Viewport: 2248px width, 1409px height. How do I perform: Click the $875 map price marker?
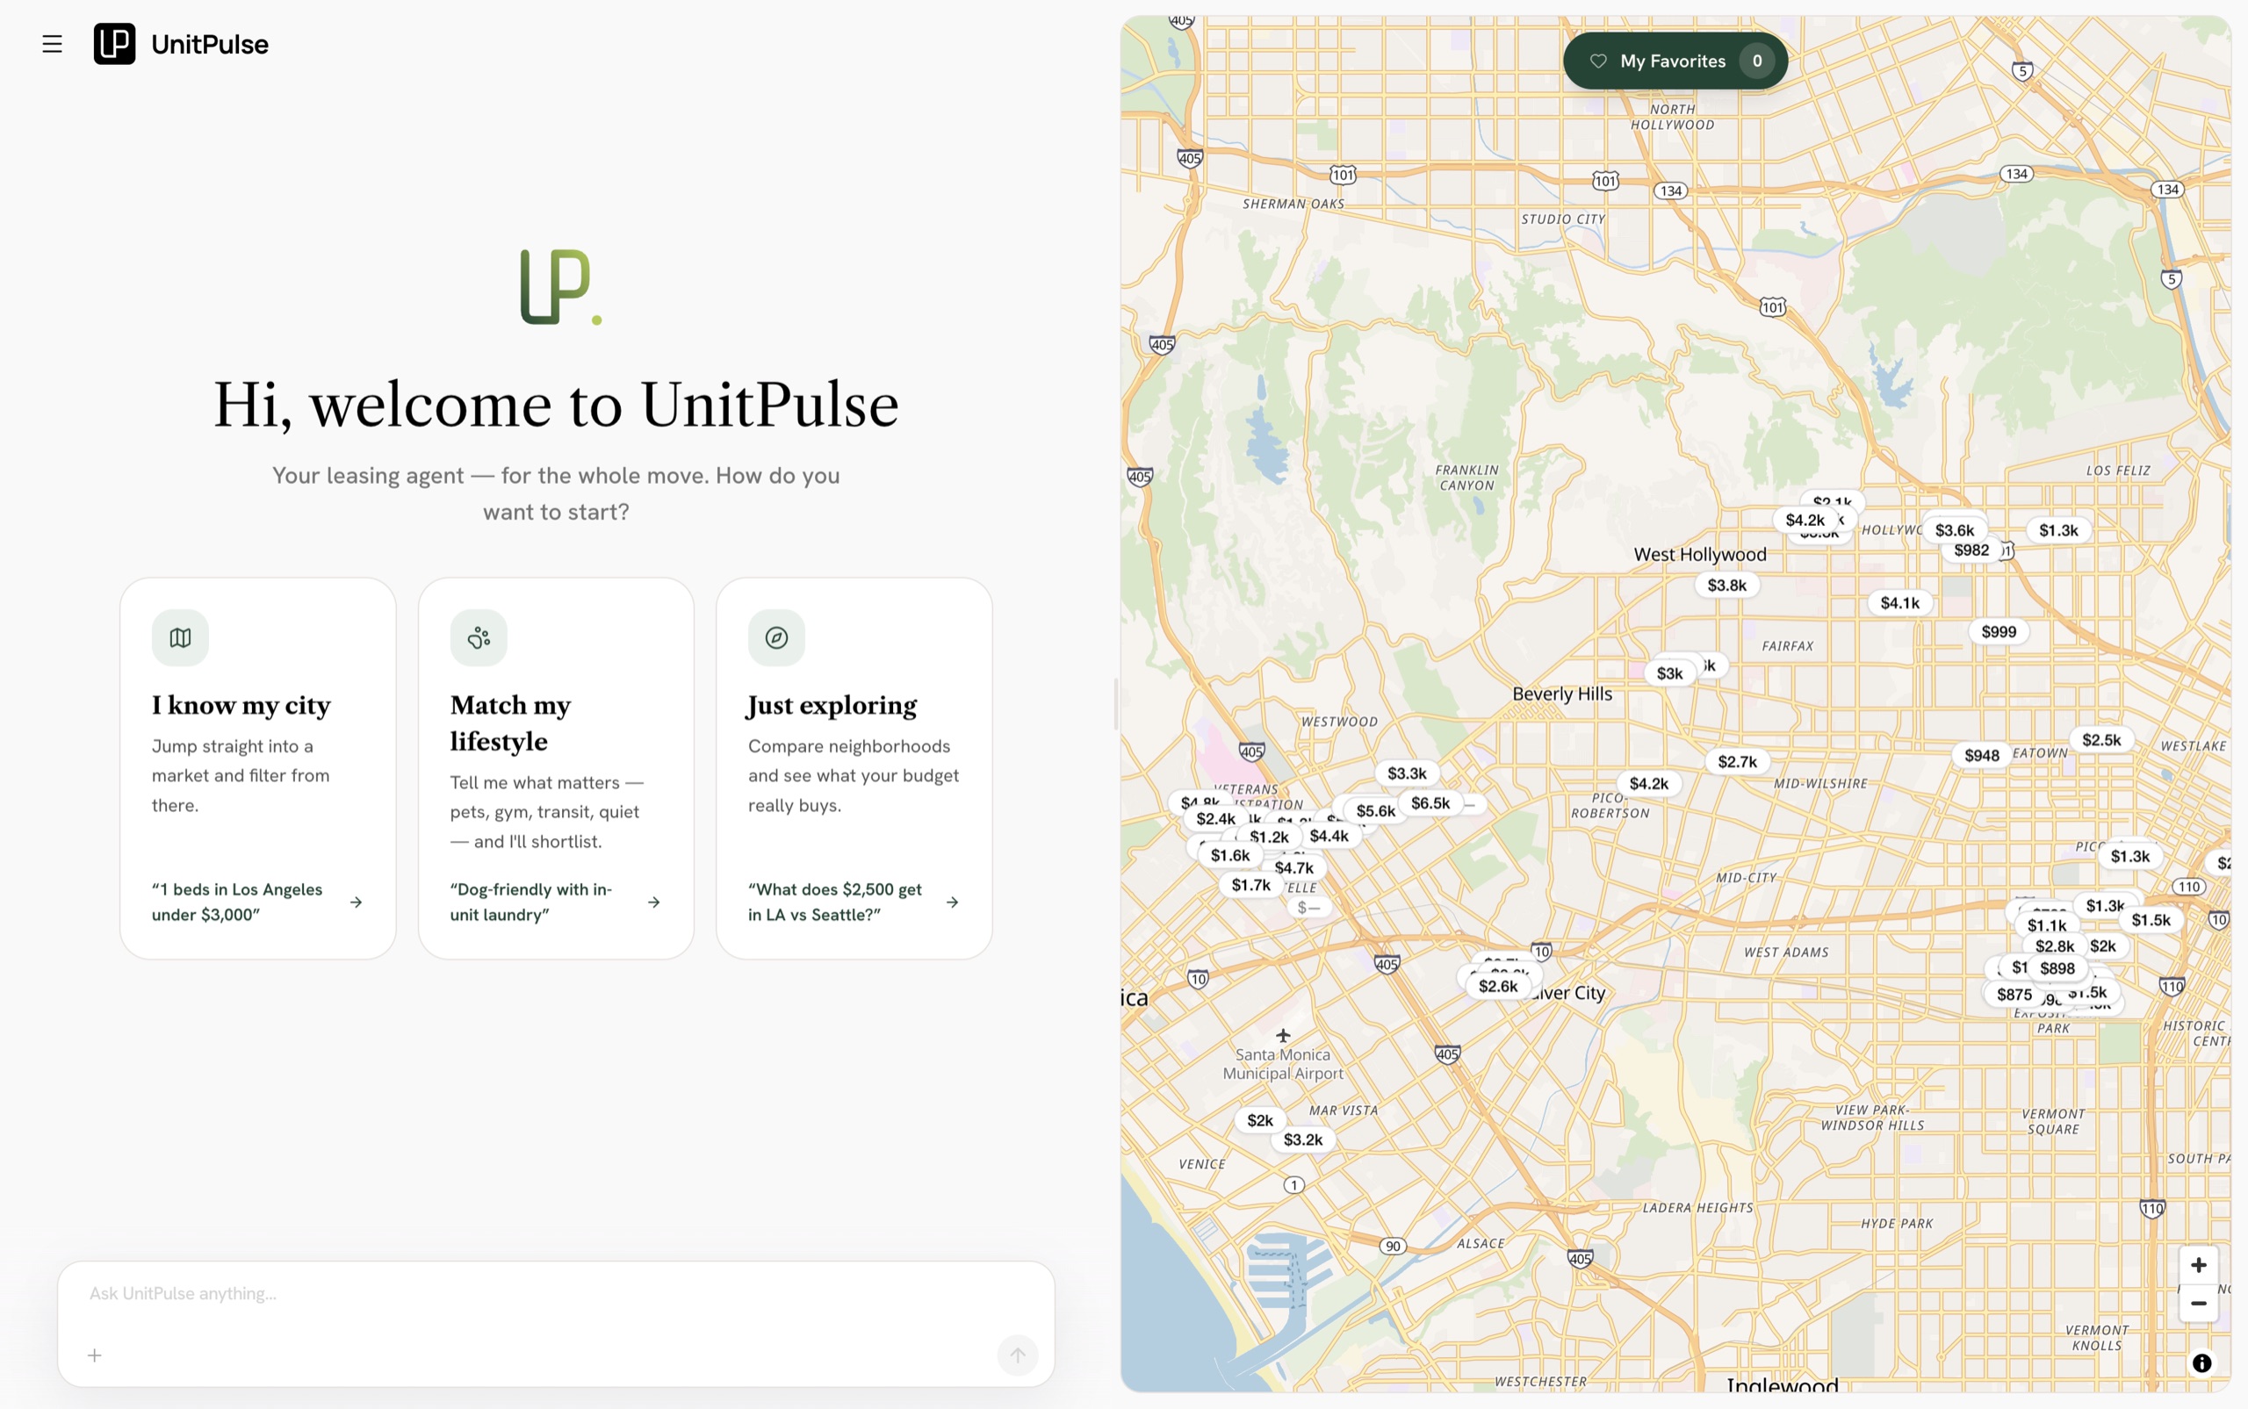click(x=2014, y=996)
